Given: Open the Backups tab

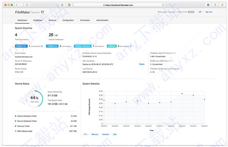Looking at the screenshot, I should point(52,20).
